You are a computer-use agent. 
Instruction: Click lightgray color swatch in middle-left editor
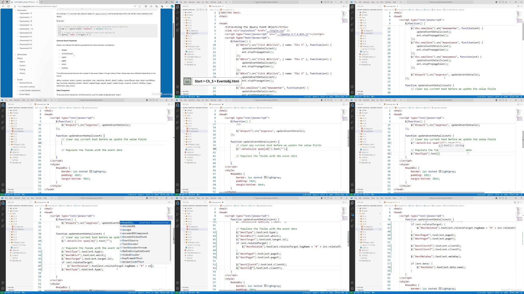[91, 172]
